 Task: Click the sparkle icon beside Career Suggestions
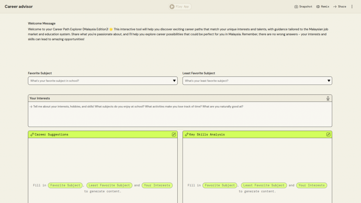coord(32,134)
